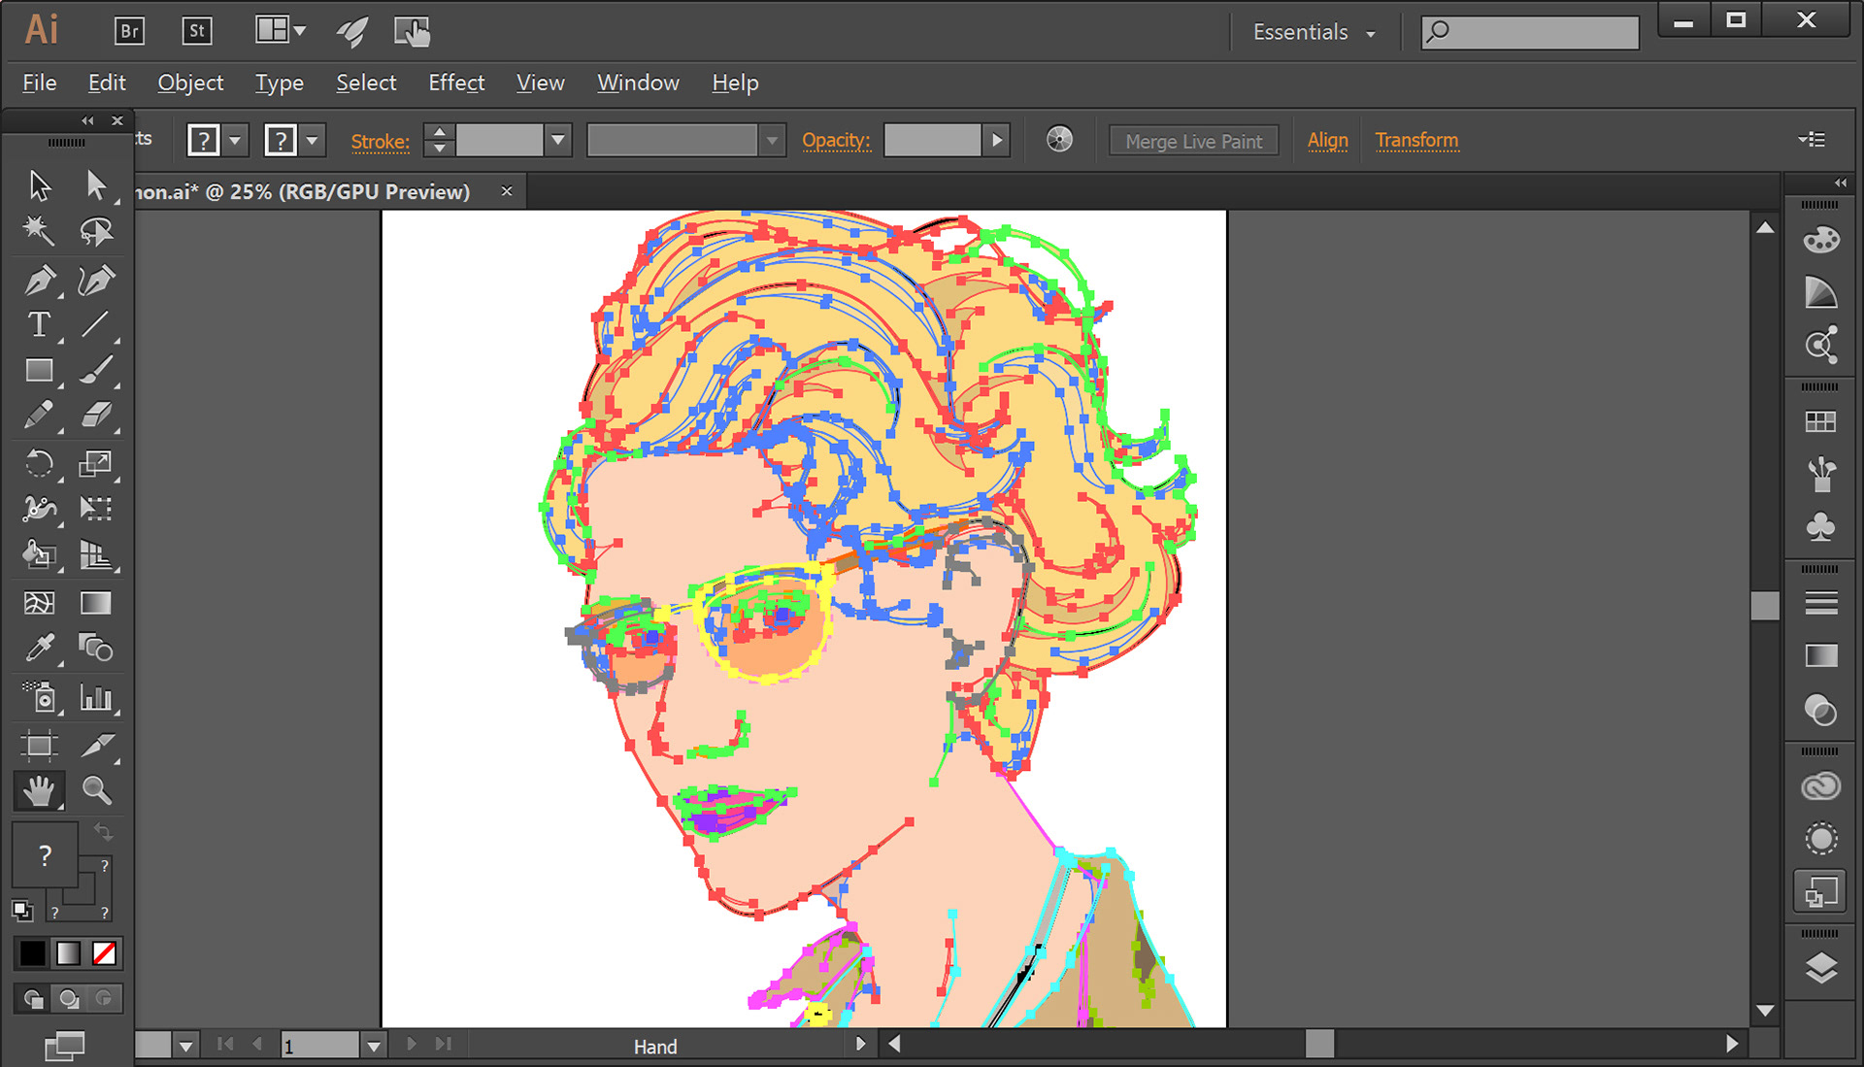The image size is (1864, 1067).
Task: Open the Window menu
Action: tap(638, 83)
